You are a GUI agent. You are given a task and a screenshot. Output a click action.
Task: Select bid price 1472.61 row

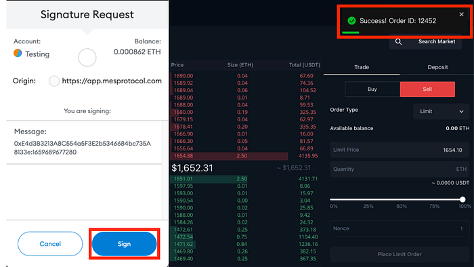(x=245, y=230)
